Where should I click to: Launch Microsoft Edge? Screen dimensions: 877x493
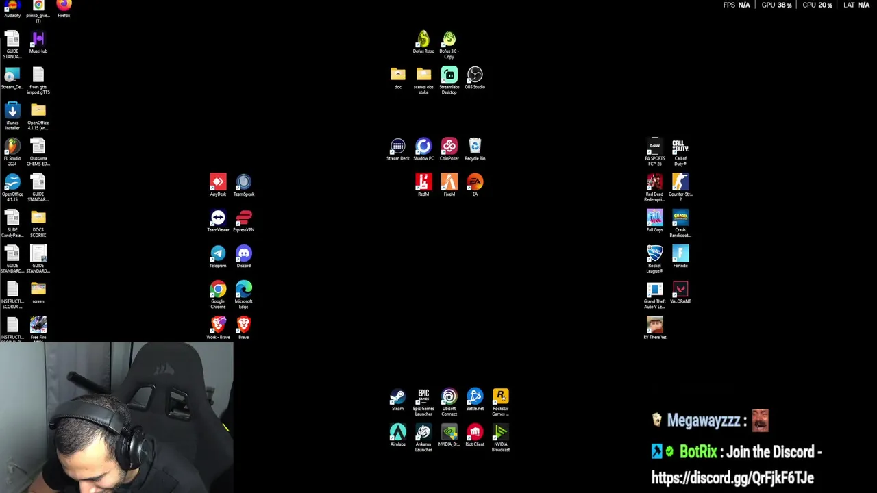point(244,294)
